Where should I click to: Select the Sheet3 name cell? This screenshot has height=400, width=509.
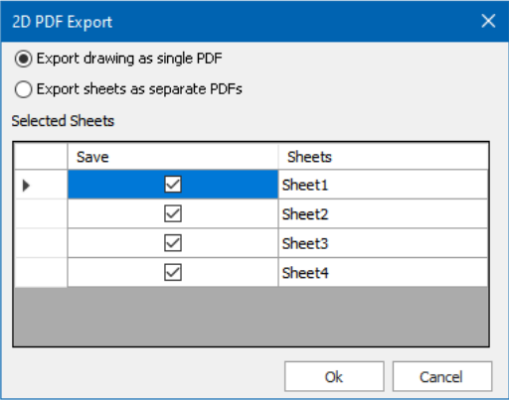point(383,243)
